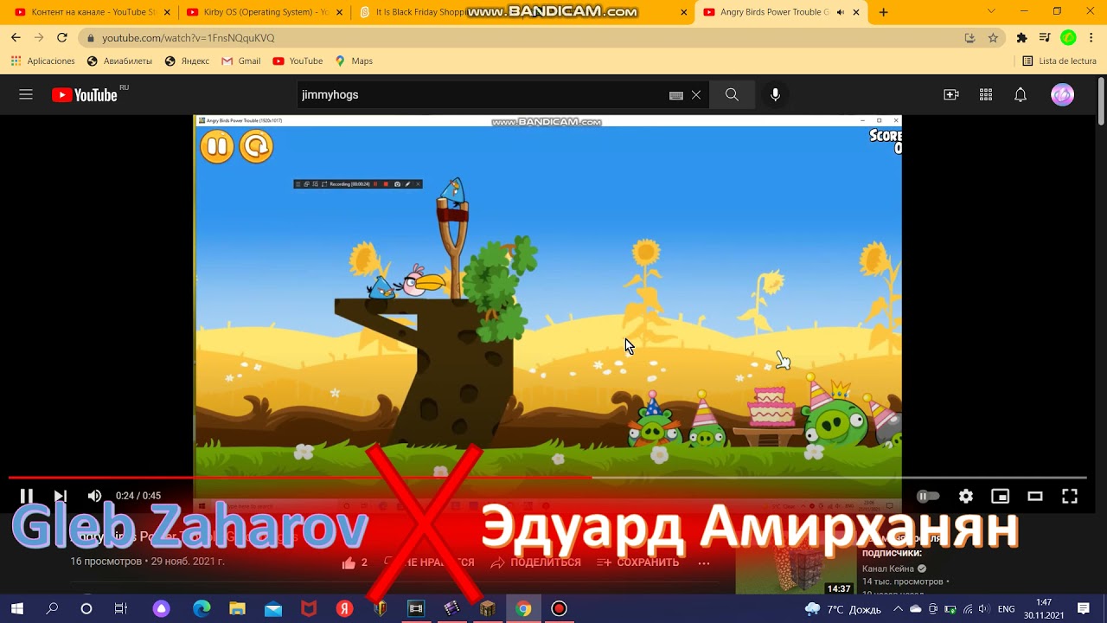Run the YouTube search magnifier button
The image size is (1107, 623).
(732, 95)
